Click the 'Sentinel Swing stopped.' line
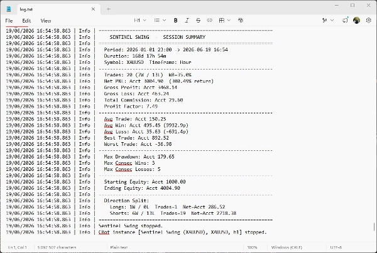 (131, 225)
